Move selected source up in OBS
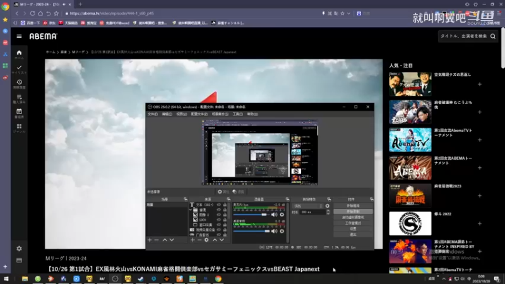Screen dimensions: 505x284 [x=215, y=240]
